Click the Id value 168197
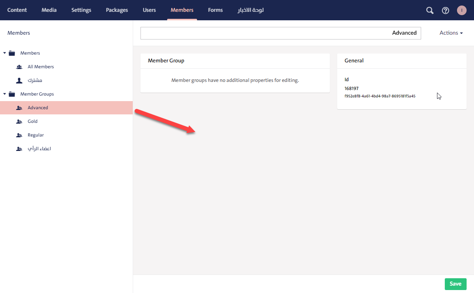Screen dimensions: 474x293 (x=352, y=89)
